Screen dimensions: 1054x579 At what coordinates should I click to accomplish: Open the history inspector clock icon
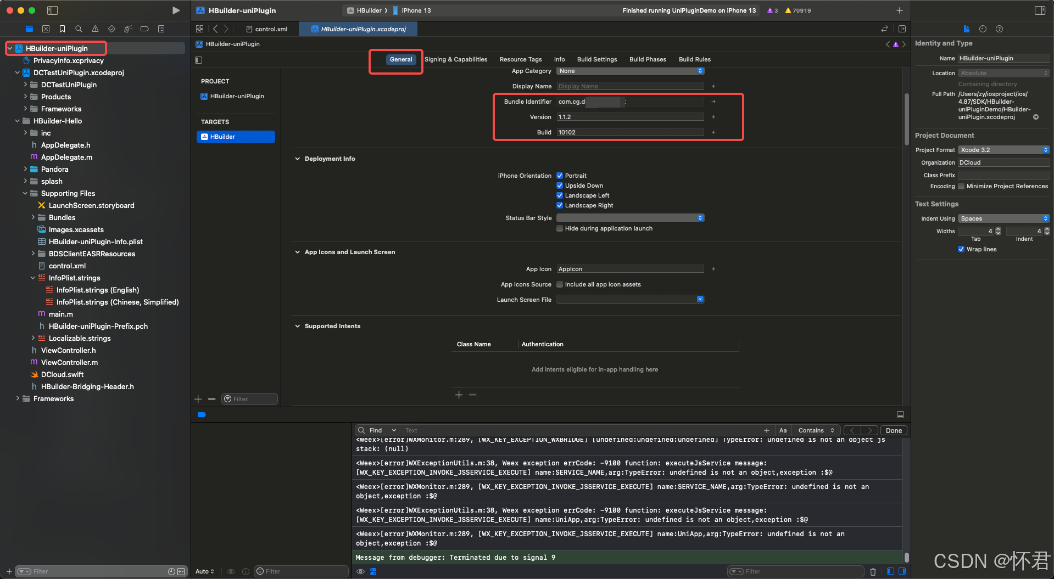pyautogui.click(x=983, y=29)
